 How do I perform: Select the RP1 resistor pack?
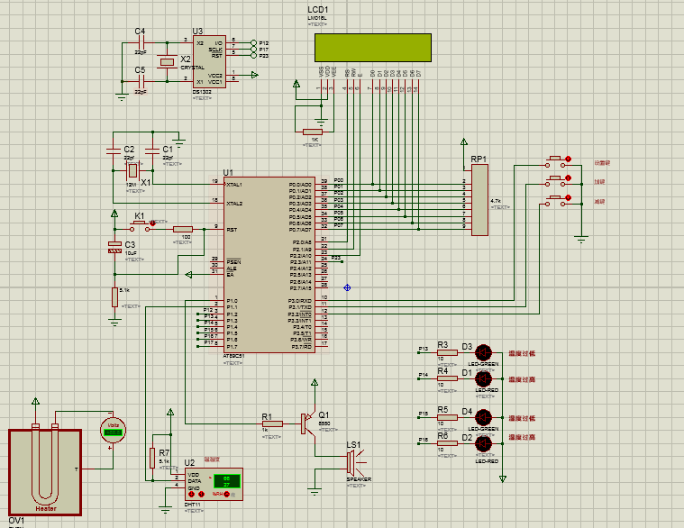[x=479, y=200]
